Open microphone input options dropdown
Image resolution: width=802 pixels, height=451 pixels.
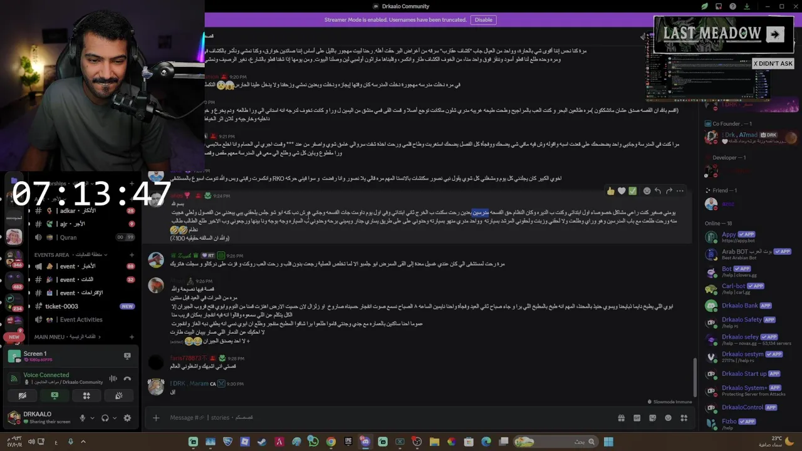click(92, 418)
